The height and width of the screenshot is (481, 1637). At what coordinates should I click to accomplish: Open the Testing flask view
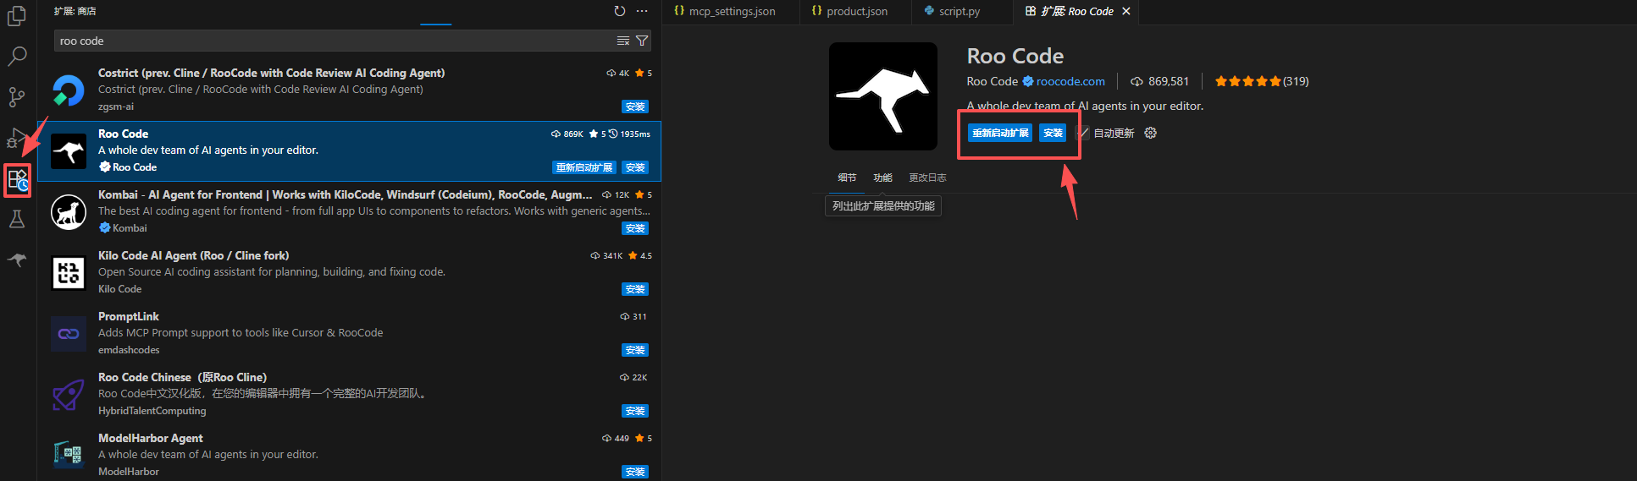(x=17, y=220)
